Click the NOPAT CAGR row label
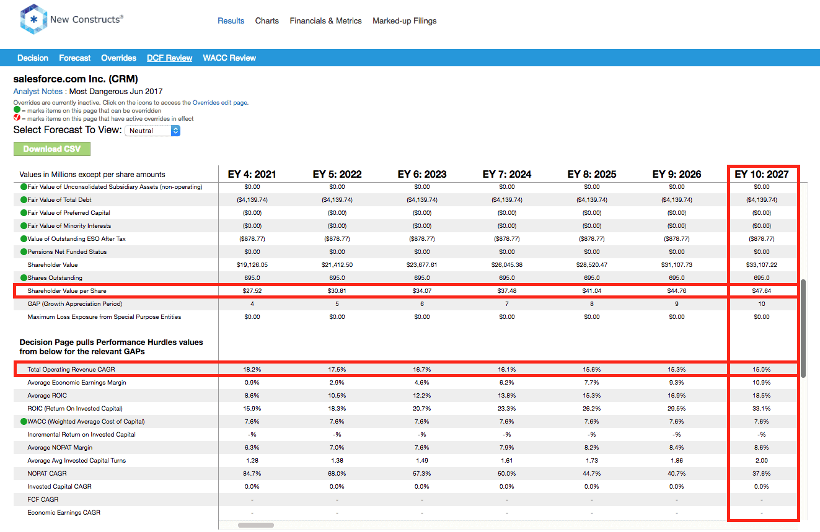 pos(46,474)
